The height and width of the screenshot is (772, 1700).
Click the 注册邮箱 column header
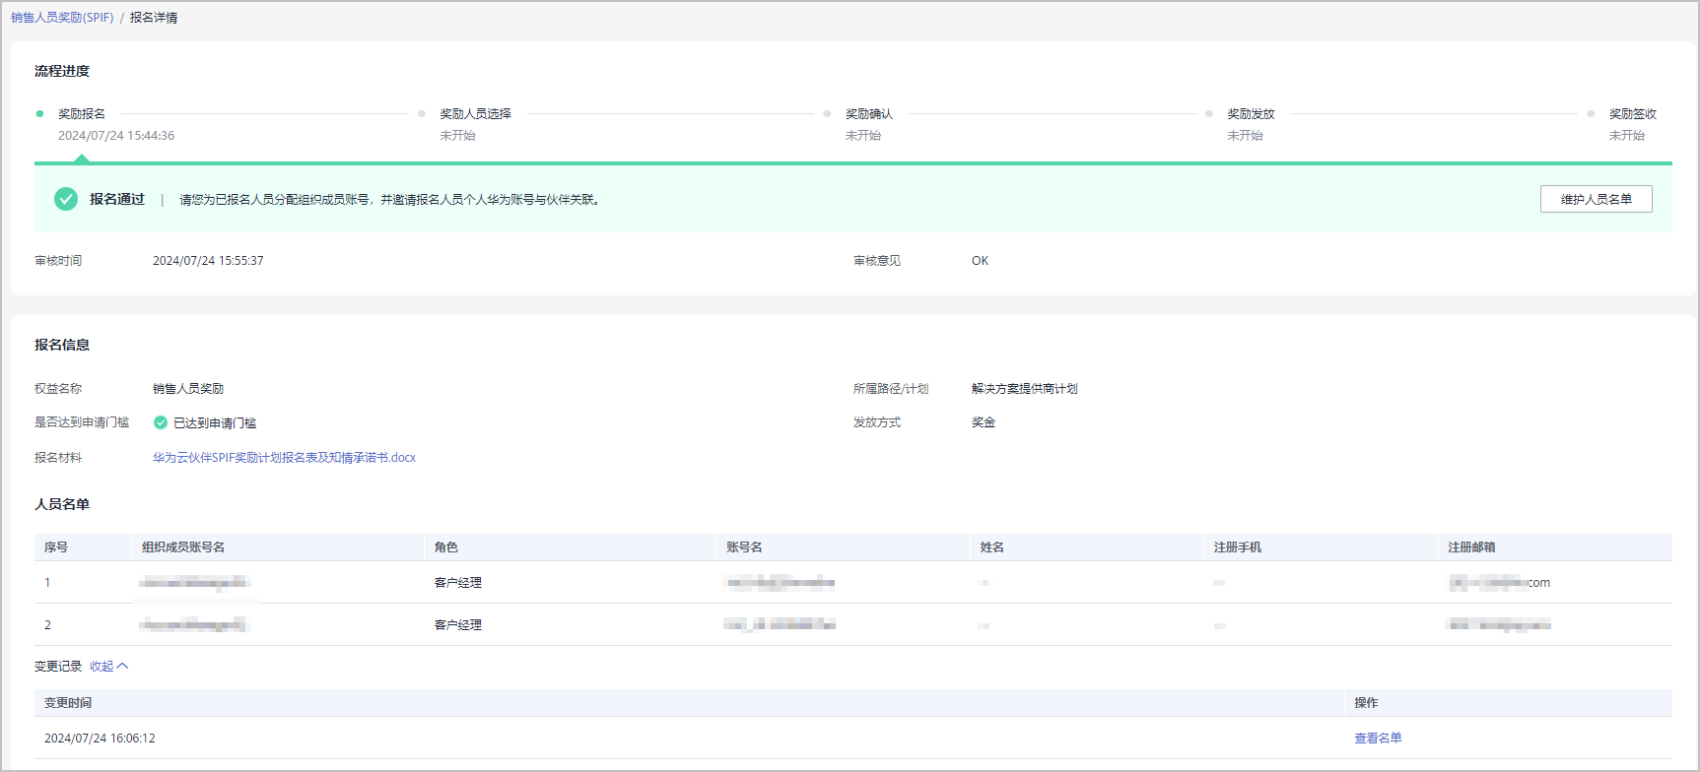[1471, 547]
